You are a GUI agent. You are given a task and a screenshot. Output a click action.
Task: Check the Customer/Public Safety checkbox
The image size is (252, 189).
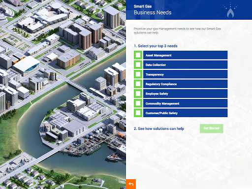pyautogui.click(x=138, y=113)
